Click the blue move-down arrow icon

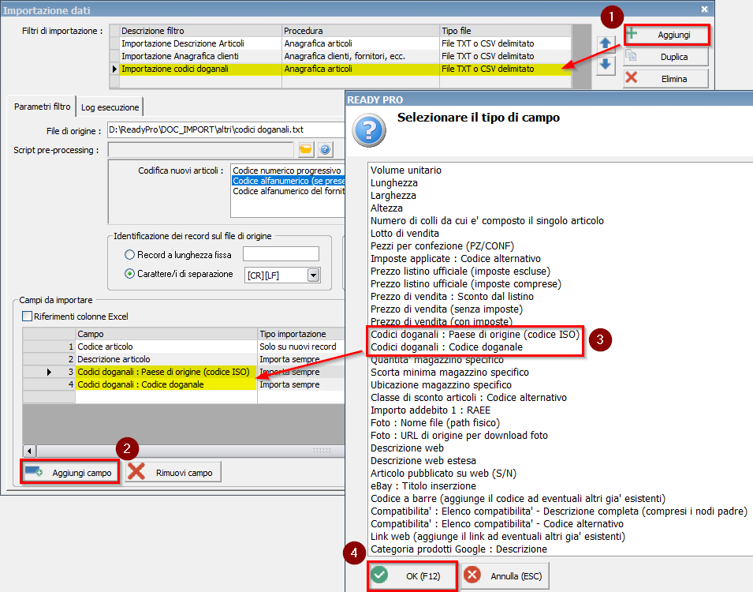coord(606,65)
